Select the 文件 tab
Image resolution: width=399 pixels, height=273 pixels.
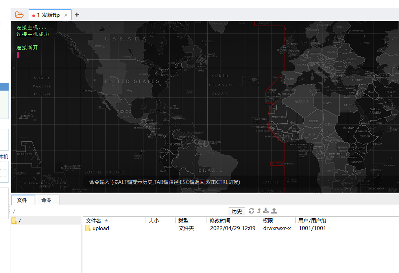(23, 200)
